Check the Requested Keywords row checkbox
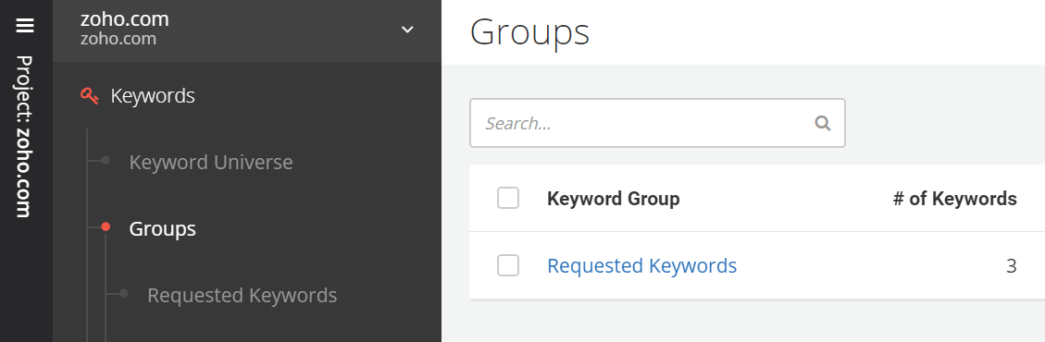The image size is (1045, 342). [x=508, y=265]
